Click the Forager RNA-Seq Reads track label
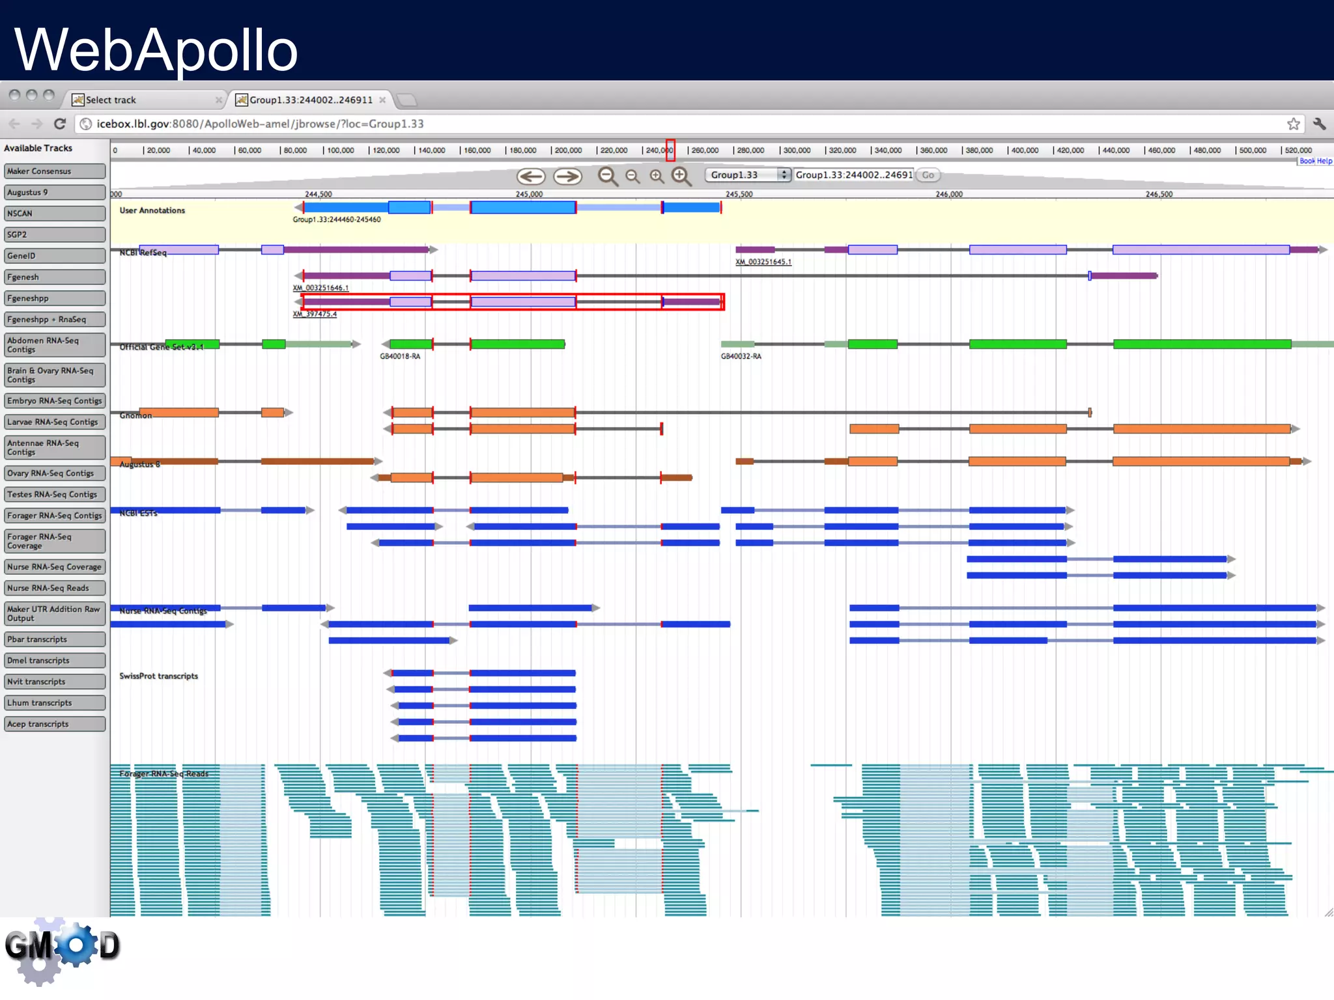Image resolution: width=1334 pixels, height=1000 pixels. coord(164,774)
